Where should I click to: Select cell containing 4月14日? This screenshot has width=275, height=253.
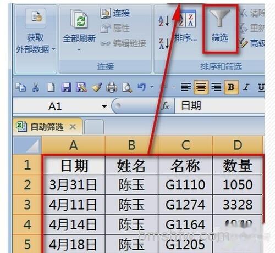(x=74, y=224)
